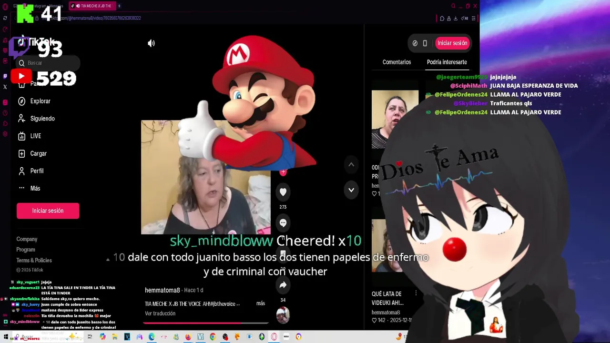Reload the page with the refresh icon

[x=5, y=18]
